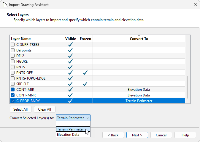Viewport: 200px width, 142px height.
Task: Toggle the visible checkmark for CONT-MJR
Action: (x=70, y=89)
